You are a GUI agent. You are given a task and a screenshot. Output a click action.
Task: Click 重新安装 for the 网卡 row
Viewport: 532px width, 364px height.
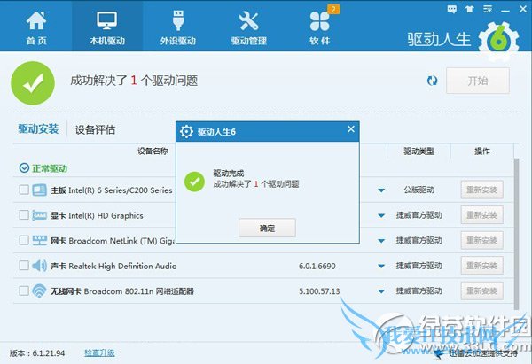tap(481, 240)
